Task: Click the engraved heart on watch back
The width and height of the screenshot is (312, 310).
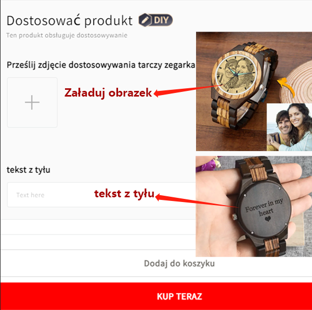Action: coord(268,219)
